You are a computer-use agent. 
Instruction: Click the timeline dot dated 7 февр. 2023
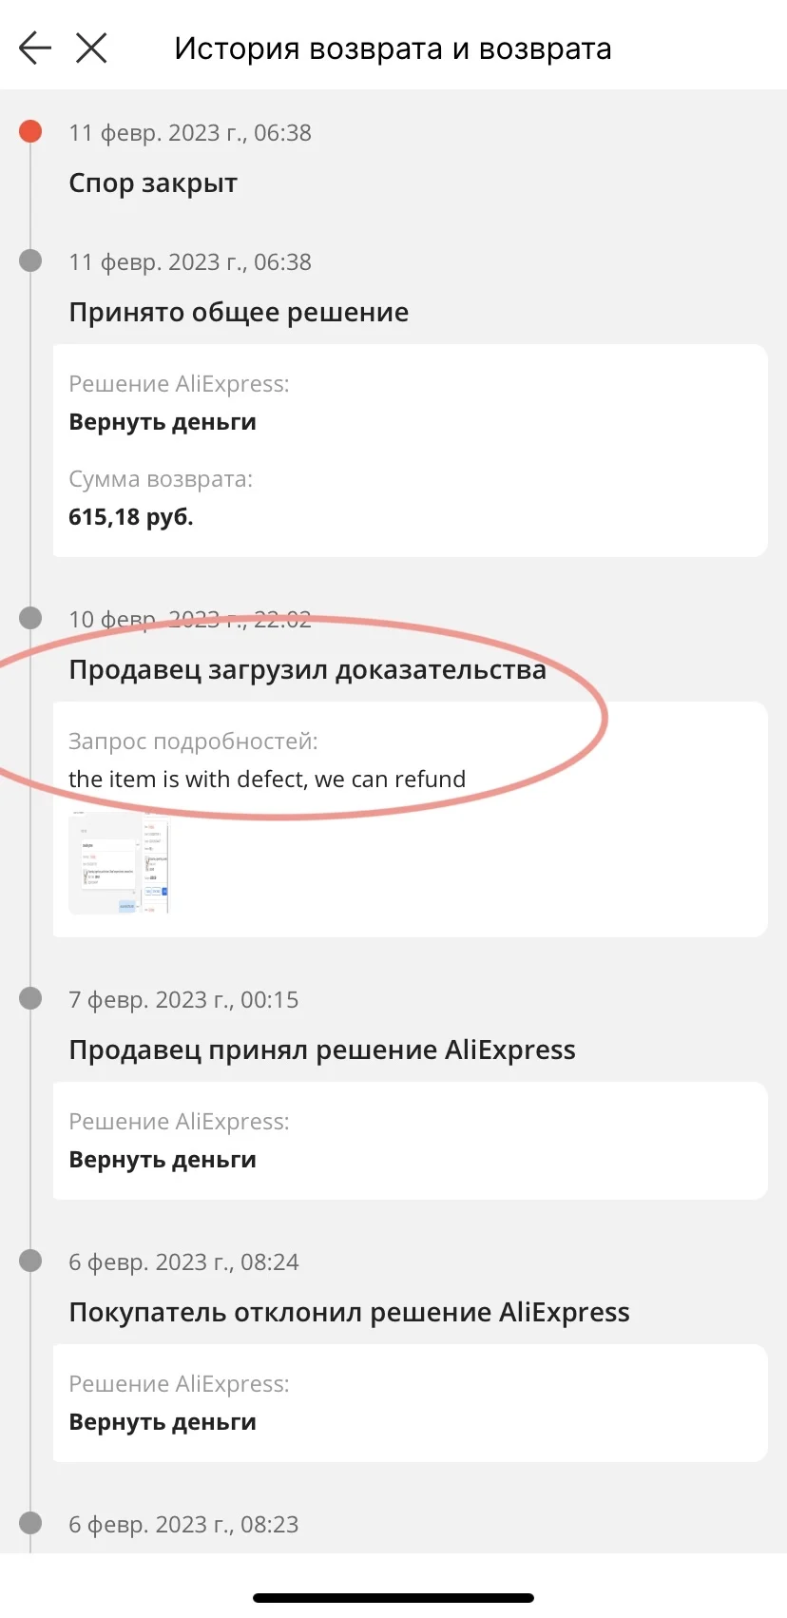point(30,998)
